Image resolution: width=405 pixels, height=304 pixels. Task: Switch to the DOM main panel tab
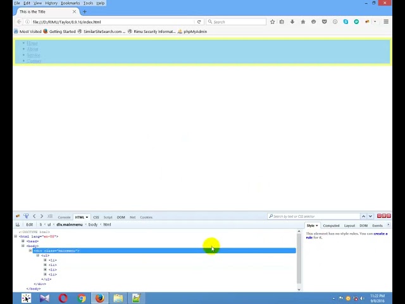coord(121,217)
